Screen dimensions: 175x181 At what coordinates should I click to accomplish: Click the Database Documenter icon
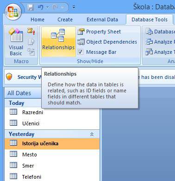[149, 32]
